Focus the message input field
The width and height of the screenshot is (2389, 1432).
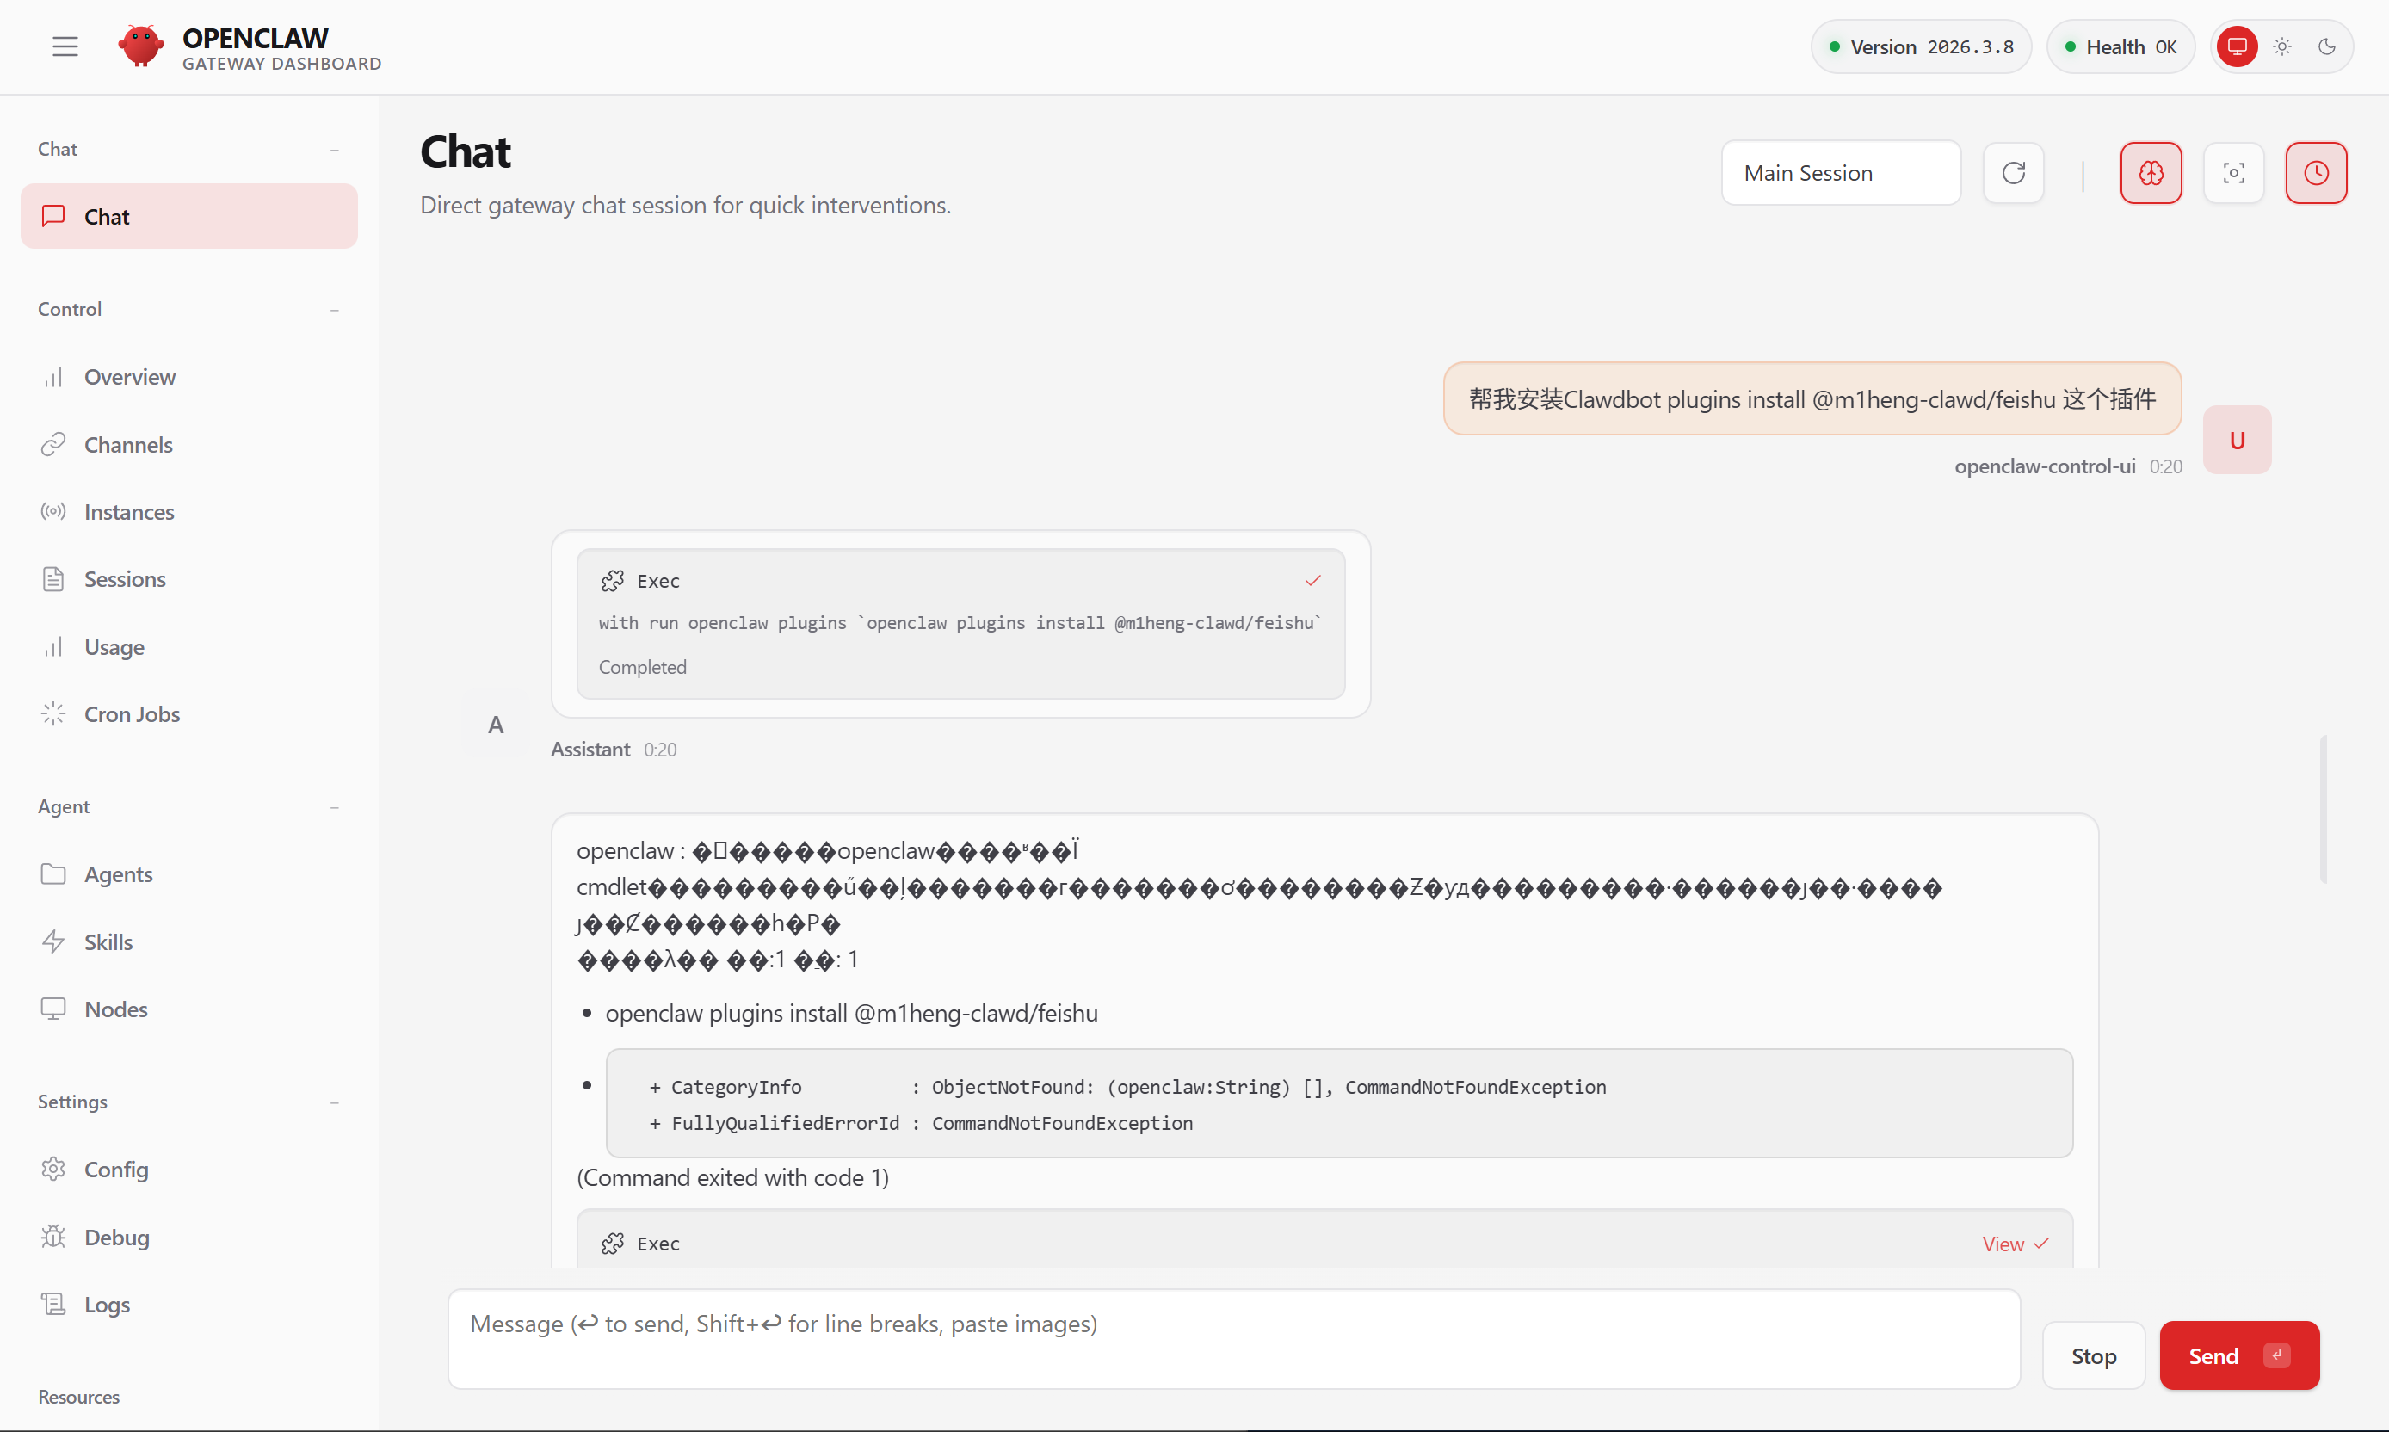click(x=1233, y=1339)
